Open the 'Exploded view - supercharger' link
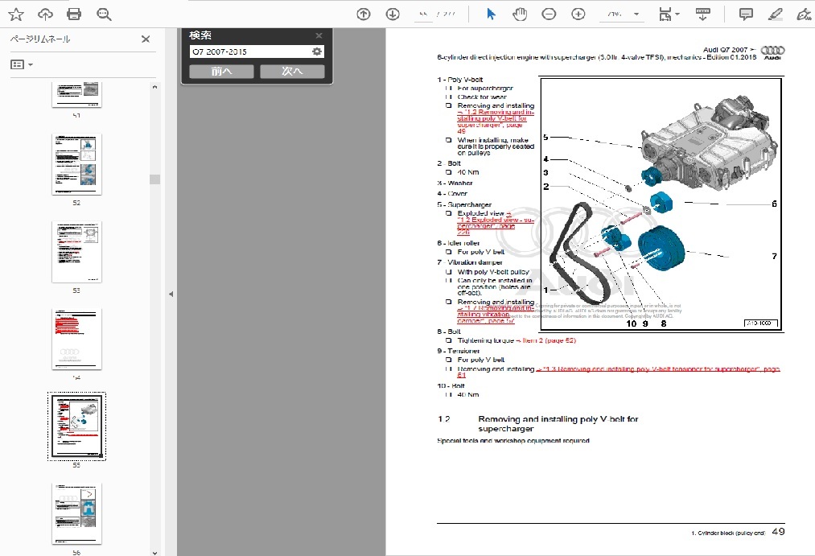 496,223
